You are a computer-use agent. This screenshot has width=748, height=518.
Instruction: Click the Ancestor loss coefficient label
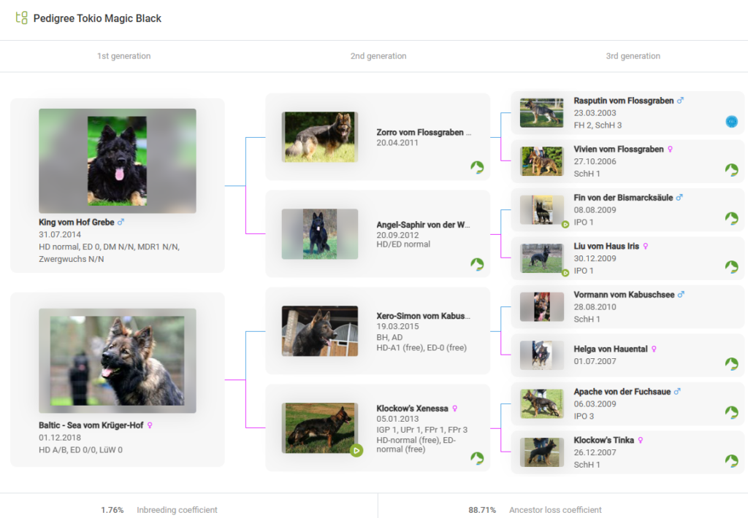pos(555,510)
